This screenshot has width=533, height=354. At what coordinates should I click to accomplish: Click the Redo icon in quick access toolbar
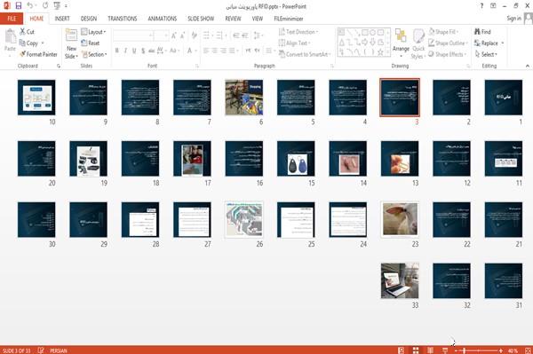[45, 5]
